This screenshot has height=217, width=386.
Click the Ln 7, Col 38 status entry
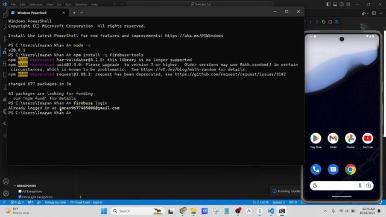(x=261, y=203)
